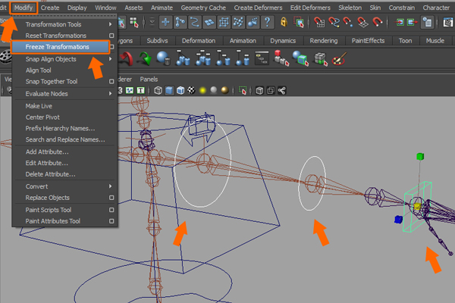Expand Evaluate Nodes submenu arrow
This screenshot has height=303, width=455.
pyautogui.click(x=111, y=94)
